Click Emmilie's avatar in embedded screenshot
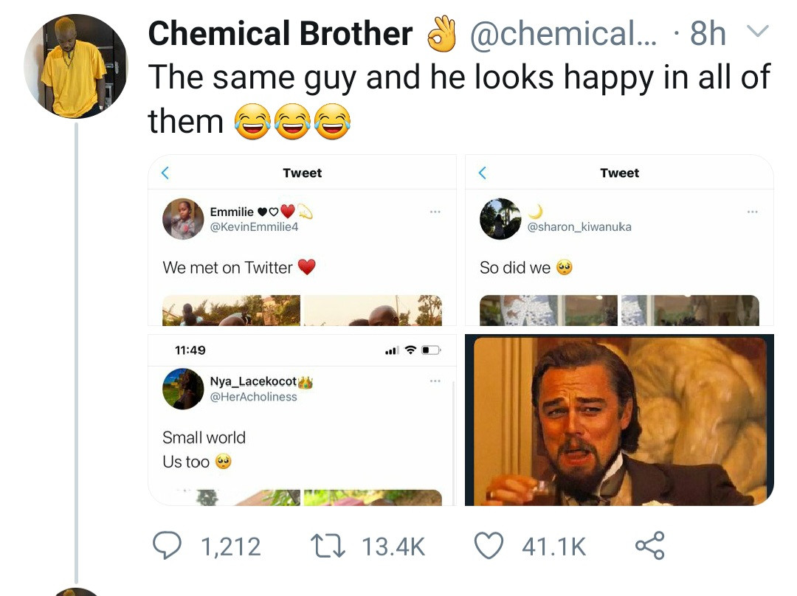The image size is (797, 596). pos(183,219)
